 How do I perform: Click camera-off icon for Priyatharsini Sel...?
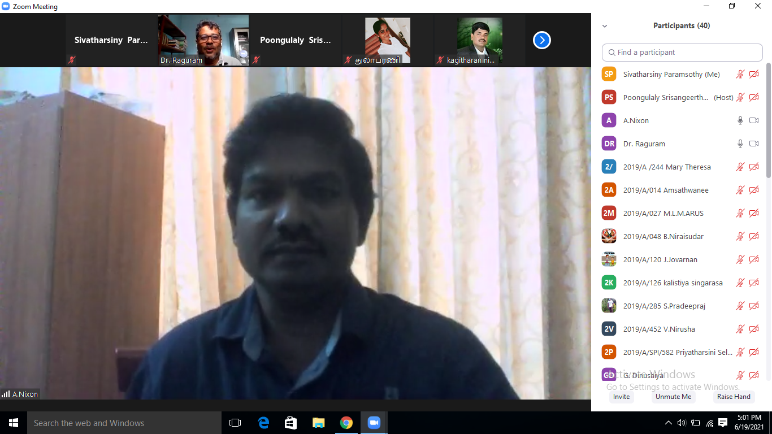[x=754, y=352]
